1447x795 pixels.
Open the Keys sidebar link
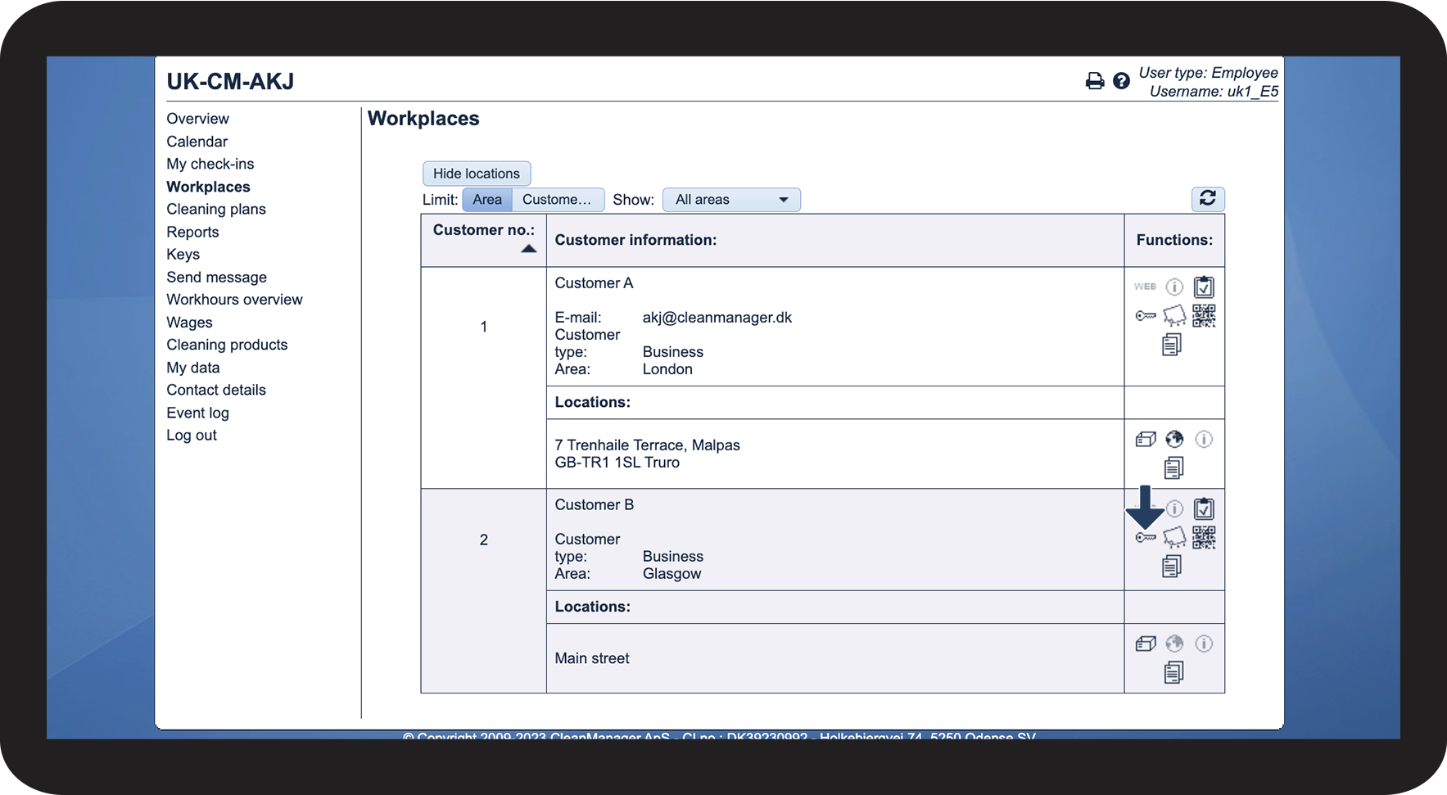(x=183, y=255)
